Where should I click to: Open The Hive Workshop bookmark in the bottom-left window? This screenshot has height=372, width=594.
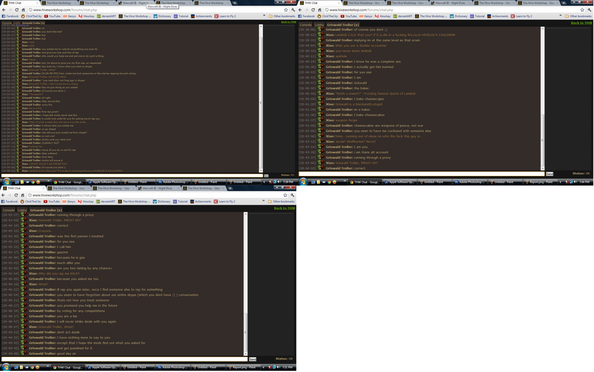coord(134,202)
